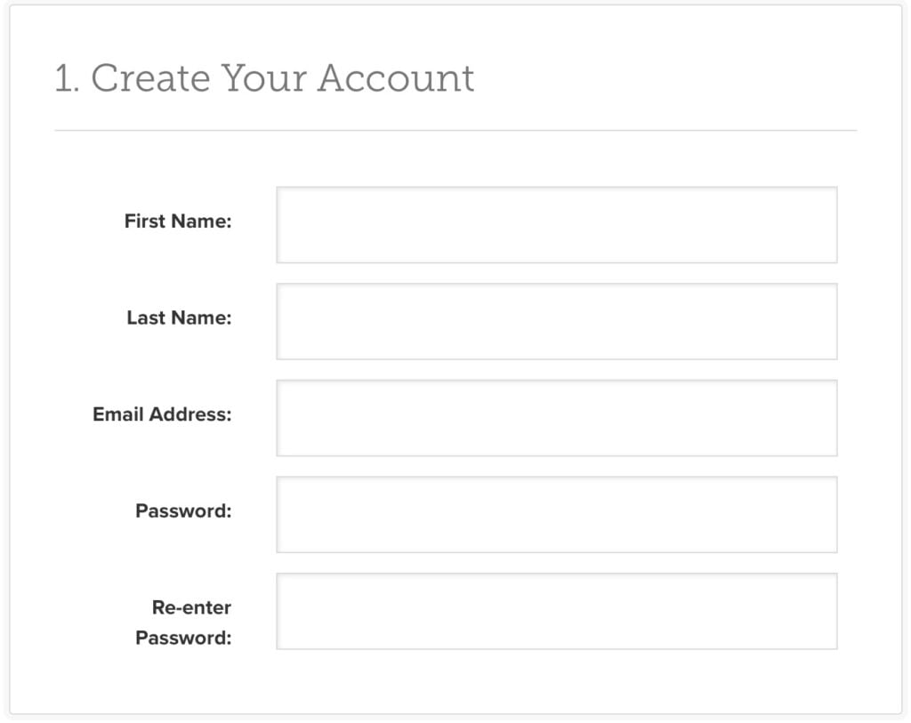Click the middle input field of the form
Viewport: 911px width, 723px height.
[557, 416]
